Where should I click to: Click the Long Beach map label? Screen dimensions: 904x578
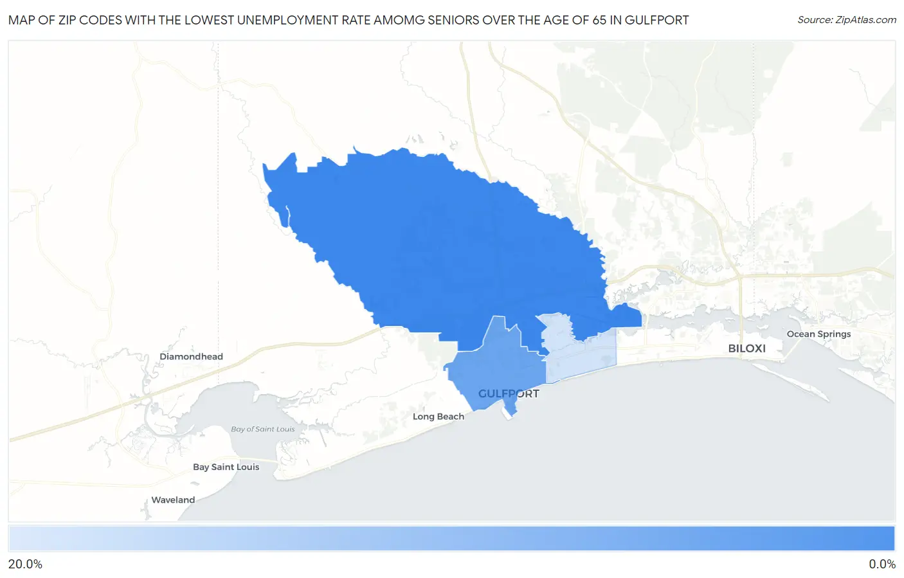[438, 417]
